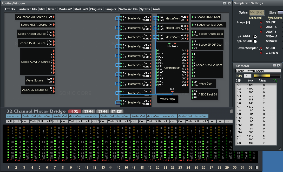This screenshot has height=172, width=283.
Task: Open the Sampler menu
Action: (110, 9)
